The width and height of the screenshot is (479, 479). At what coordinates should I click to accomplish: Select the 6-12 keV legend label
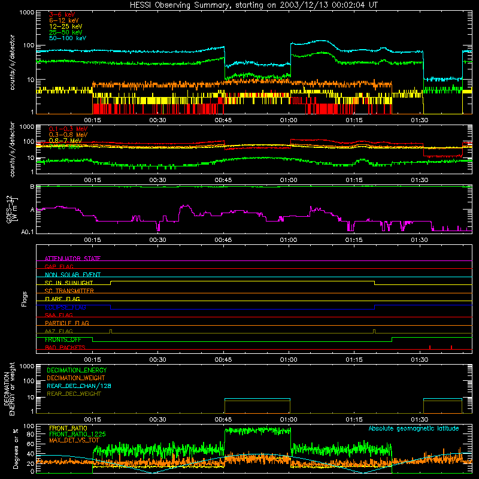pos(64,20)
